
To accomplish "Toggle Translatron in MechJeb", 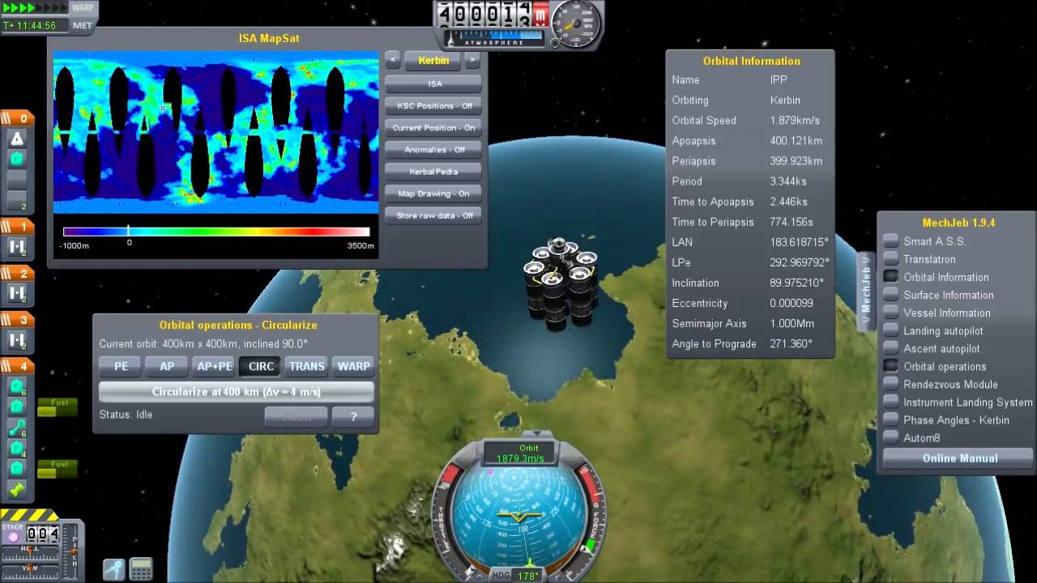I will pyautogui.click(x=919, y=259).
